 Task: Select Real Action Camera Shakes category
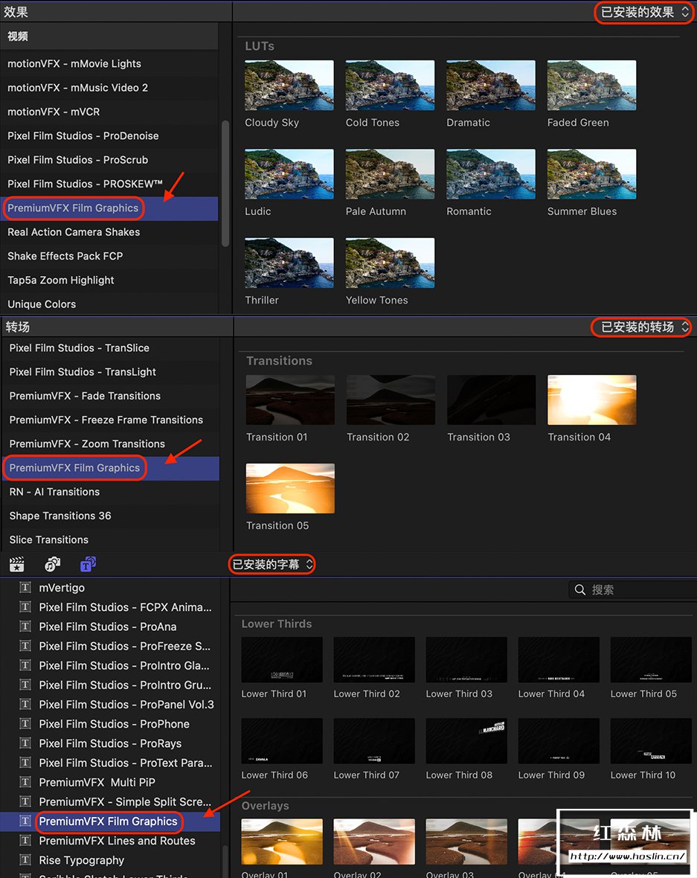(x=109, y=232)
